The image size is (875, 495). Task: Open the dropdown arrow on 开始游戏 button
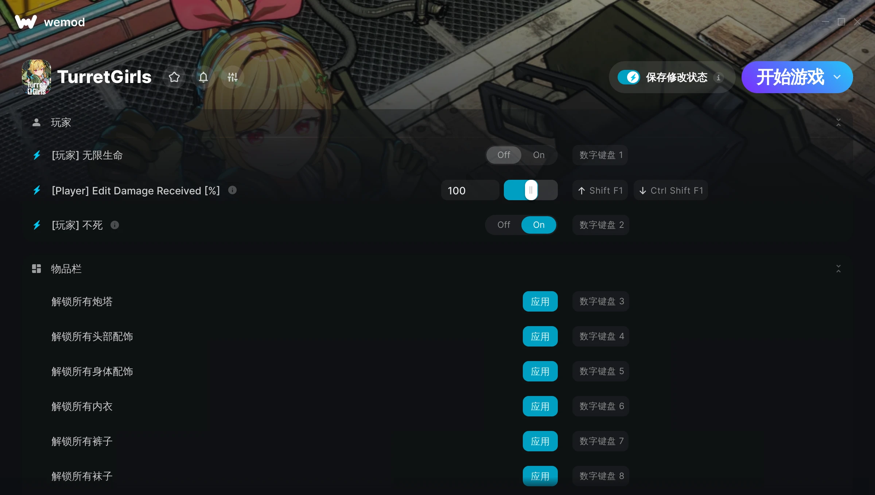click(837, 77)
